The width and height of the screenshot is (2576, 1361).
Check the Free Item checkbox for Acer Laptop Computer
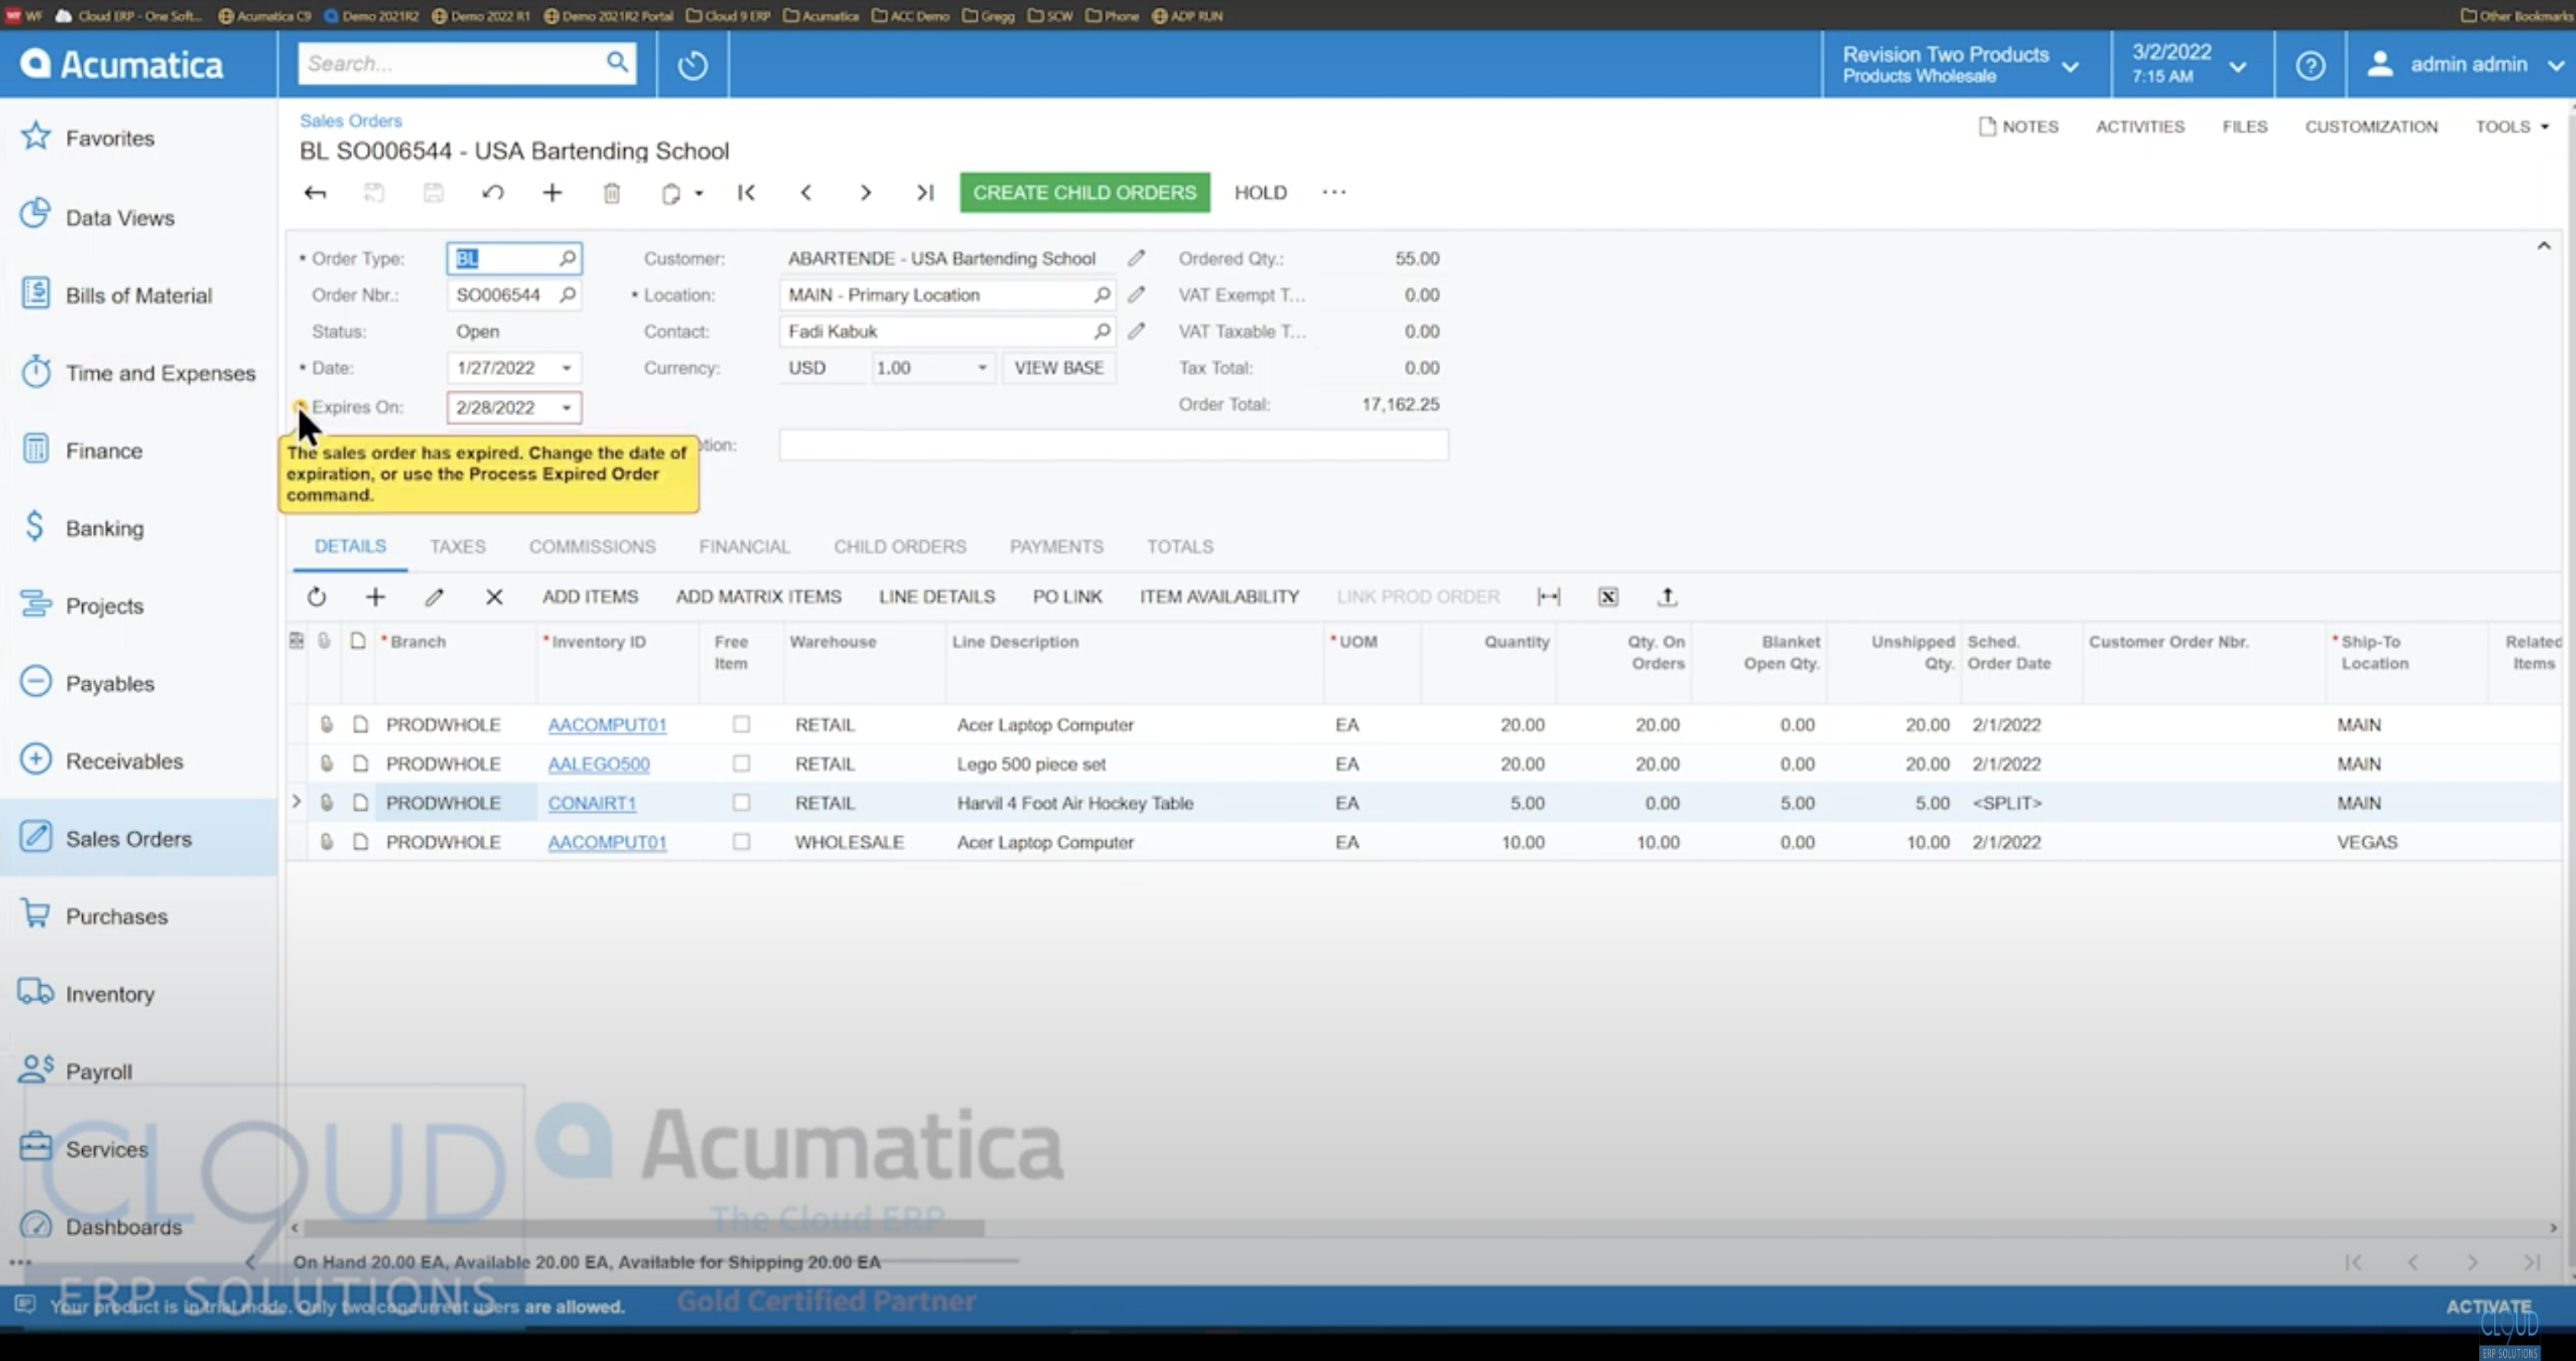741,724
